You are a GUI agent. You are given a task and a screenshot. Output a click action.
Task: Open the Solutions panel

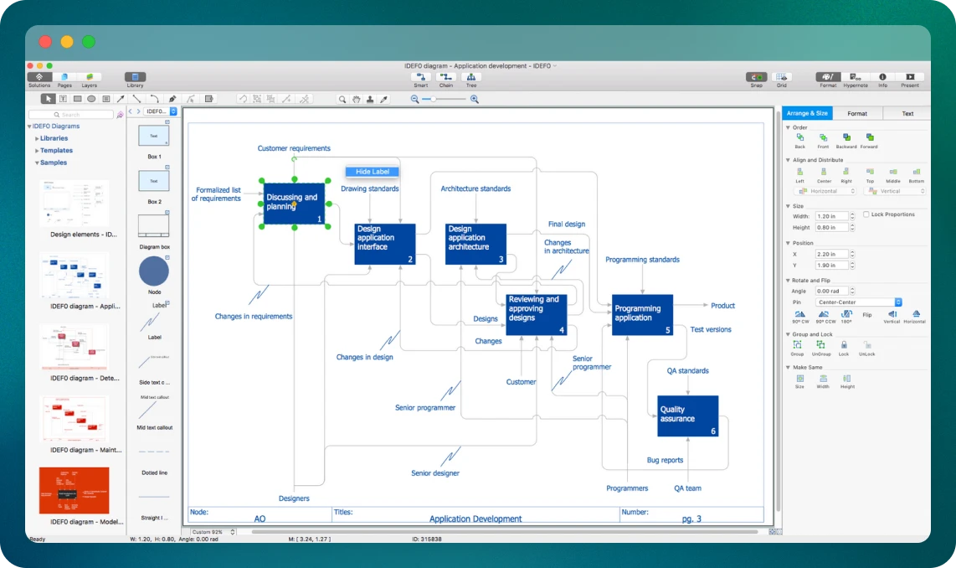coord(39,77)
